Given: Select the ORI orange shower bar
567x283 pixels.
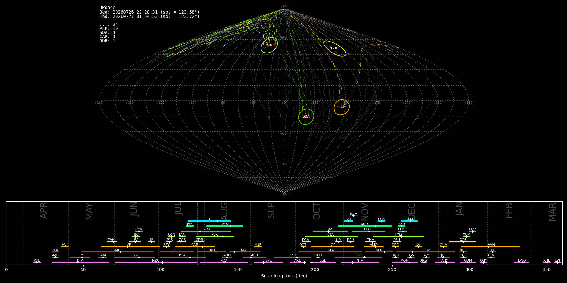Looking at the screenshot, I should click(333, 247).
